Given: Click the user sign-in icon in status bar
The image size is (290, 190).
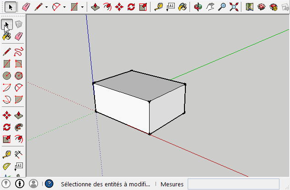Looking at the screenshot, I should click(x=33, y=184).
